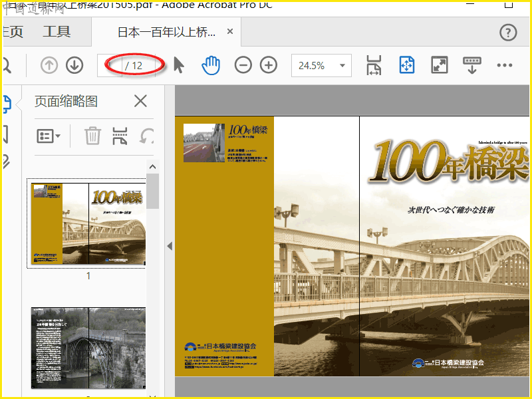The image size is (532, 399).
Task: Close the 页面缩略图 panel
Action: [140, 101]
